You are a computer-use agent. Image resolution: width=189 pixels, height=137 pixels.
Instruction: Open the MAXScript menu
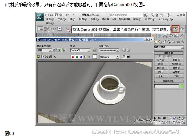pyautogui.click(x=166, y=19)
